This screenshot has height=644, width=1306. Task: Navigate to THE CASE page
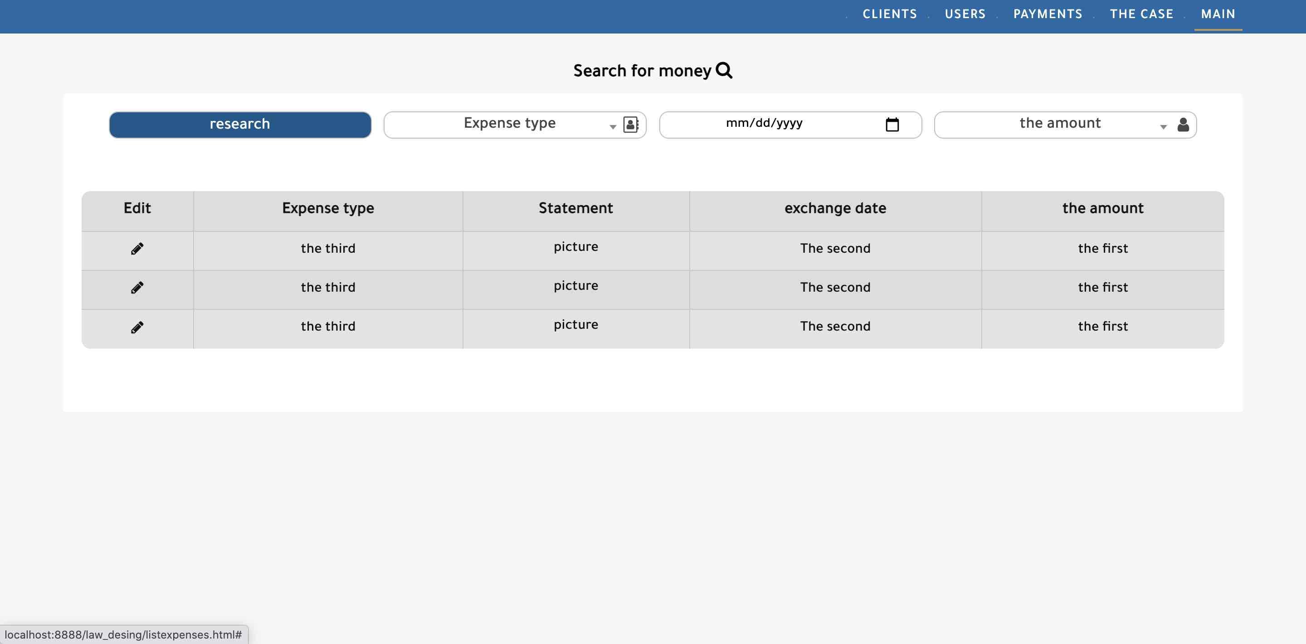[x=1141, y=14]
